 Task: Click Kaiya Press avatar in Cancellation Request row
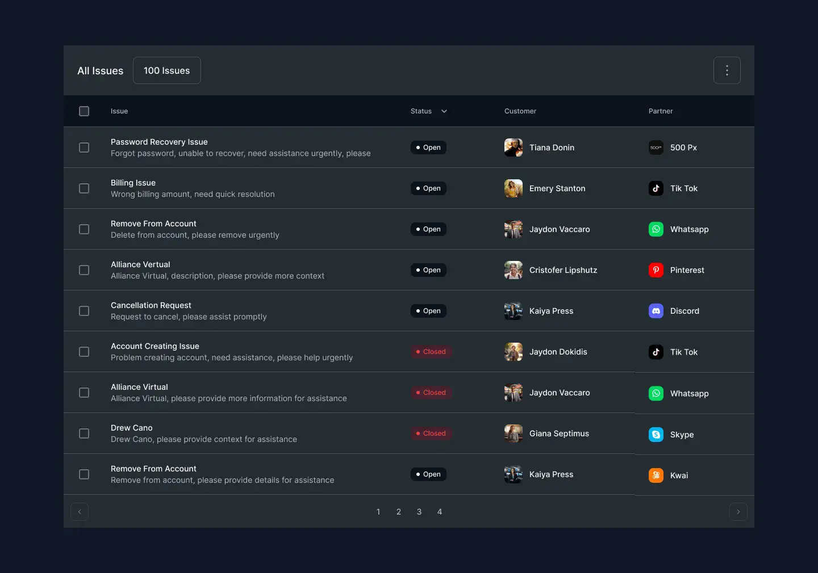514,311
